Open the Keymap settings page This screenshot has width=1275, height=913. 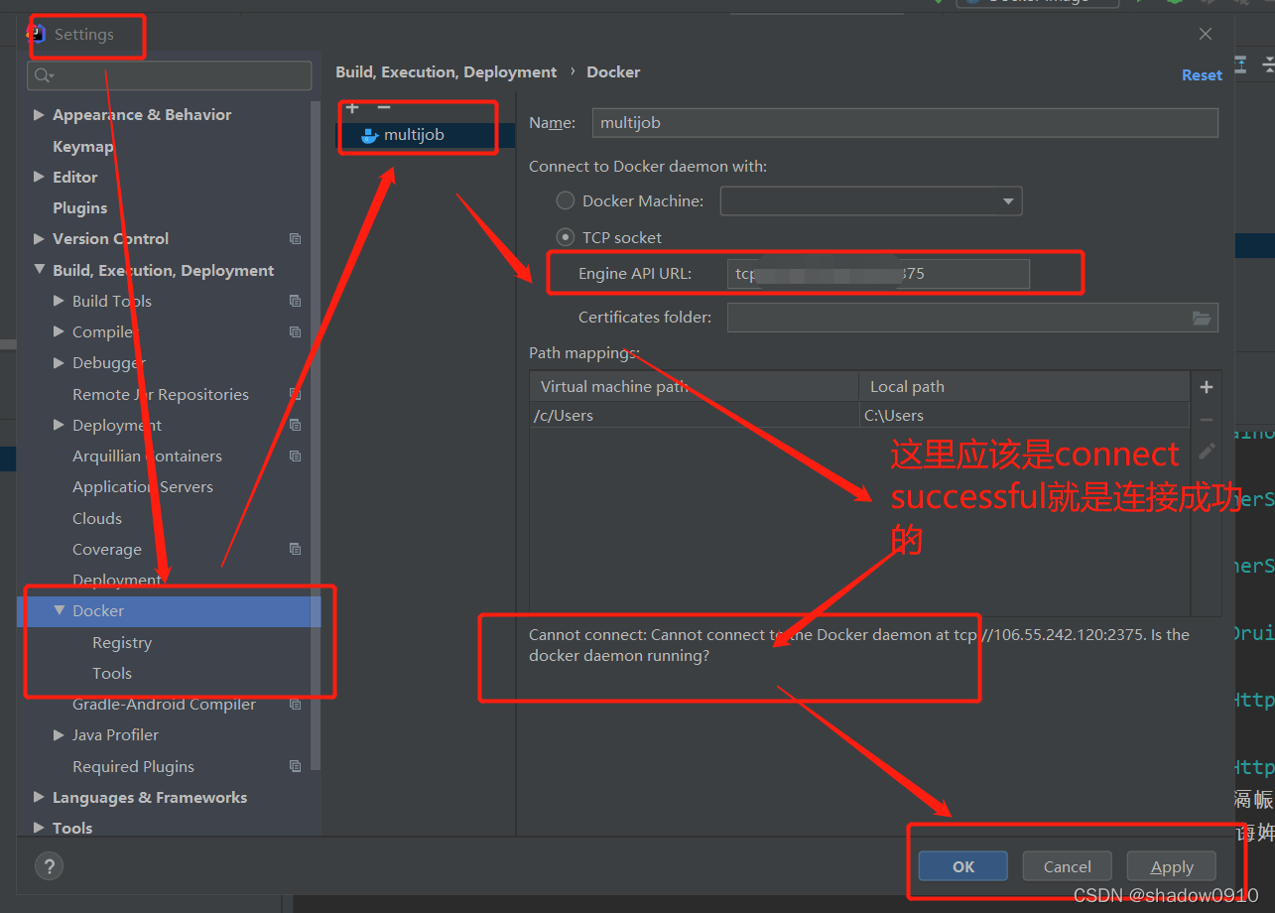click(83, 146)
